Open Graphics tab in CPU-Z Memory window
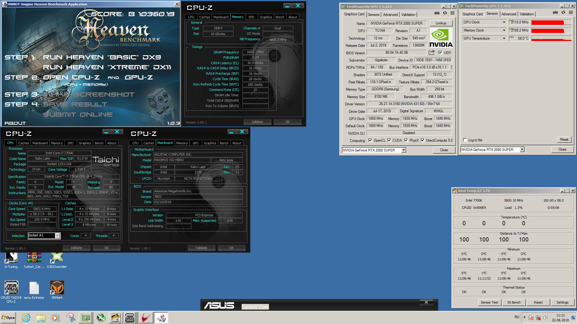This screenshot has height=324, width=577. click(266, 17)
